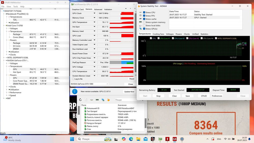Viewport: 254px width, 143px height.
Task: Click the Stress local disks drive icon
Action: pyautogui.click(x=140, y=26)
